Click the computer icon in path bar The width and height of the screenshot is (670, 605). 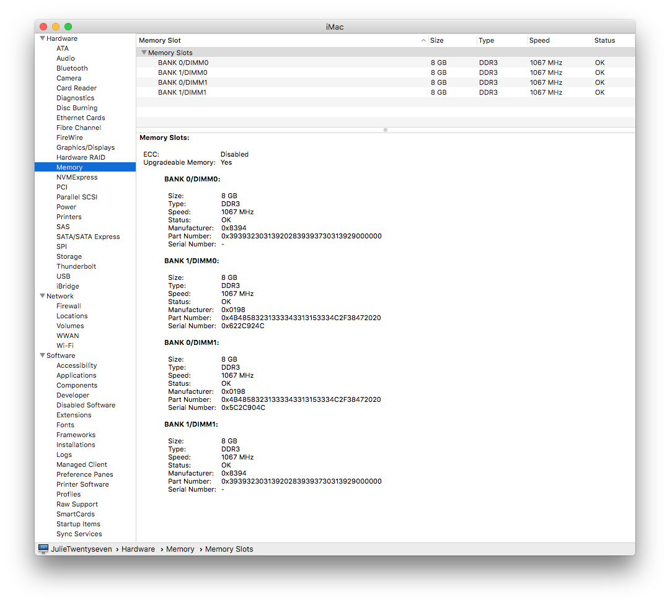click(43, 549)
